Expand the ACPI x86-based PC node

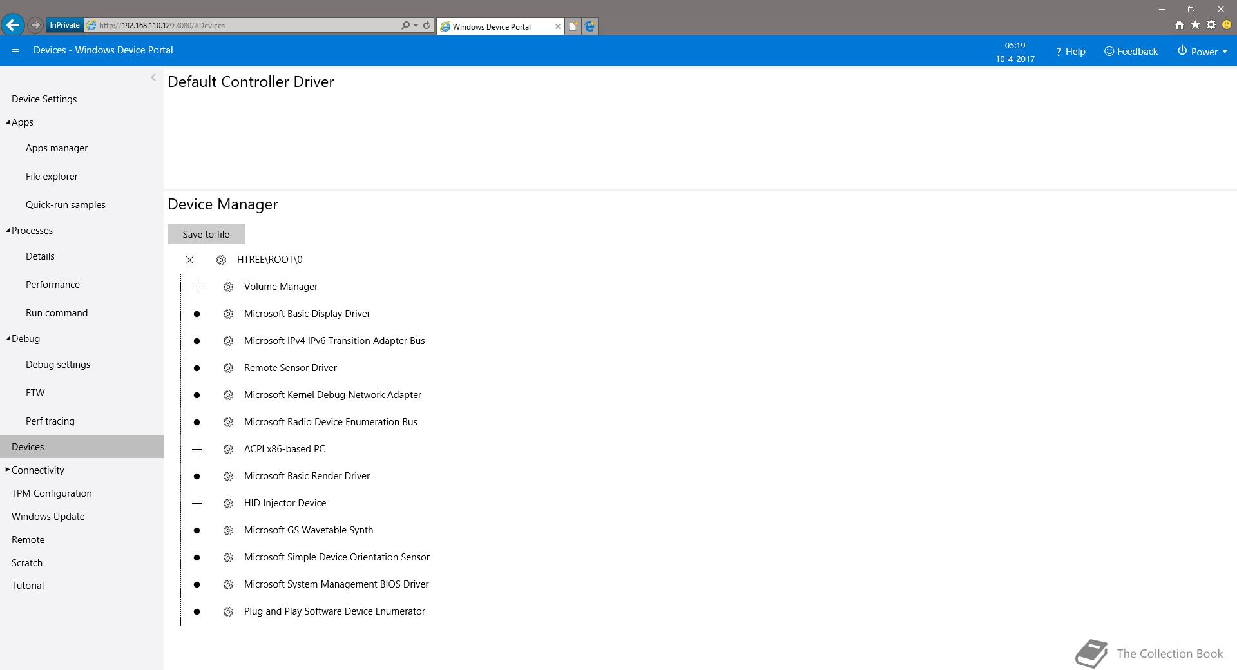tap(197, 449)
